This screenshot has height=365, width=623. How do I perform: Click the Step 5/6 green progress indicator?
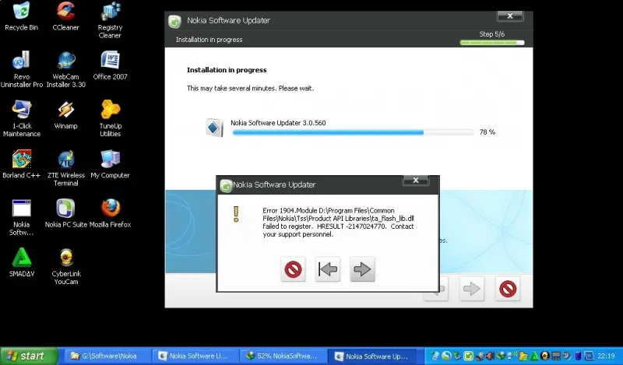click(492, 43)
